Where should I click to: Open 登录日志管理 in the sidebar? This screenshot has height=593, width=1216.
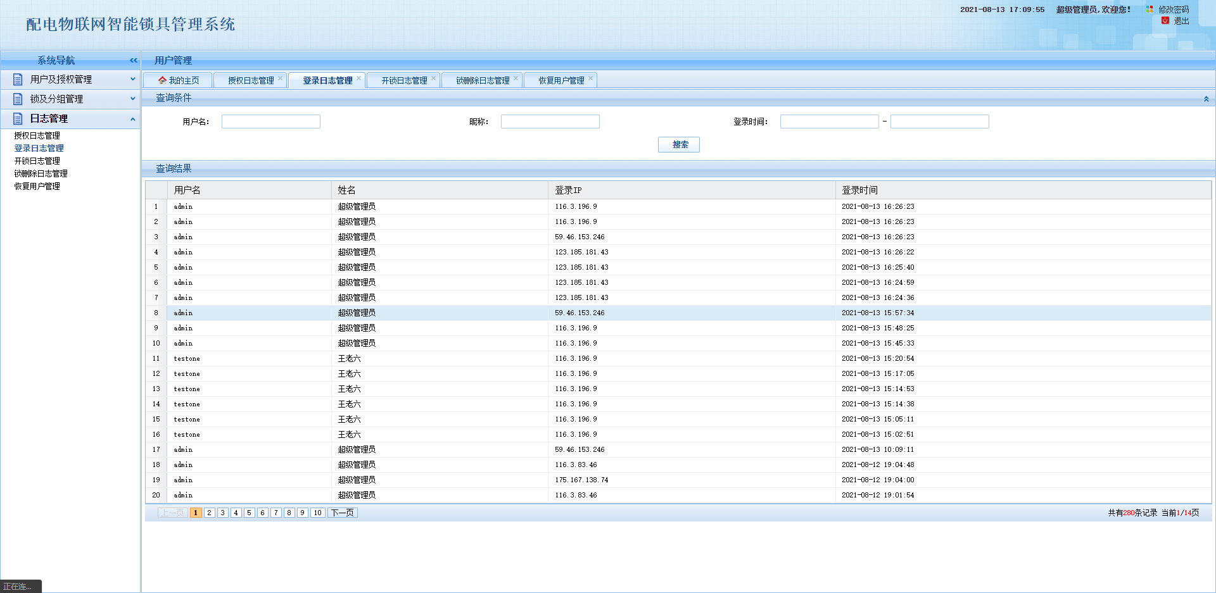click(x=39, y=148)
